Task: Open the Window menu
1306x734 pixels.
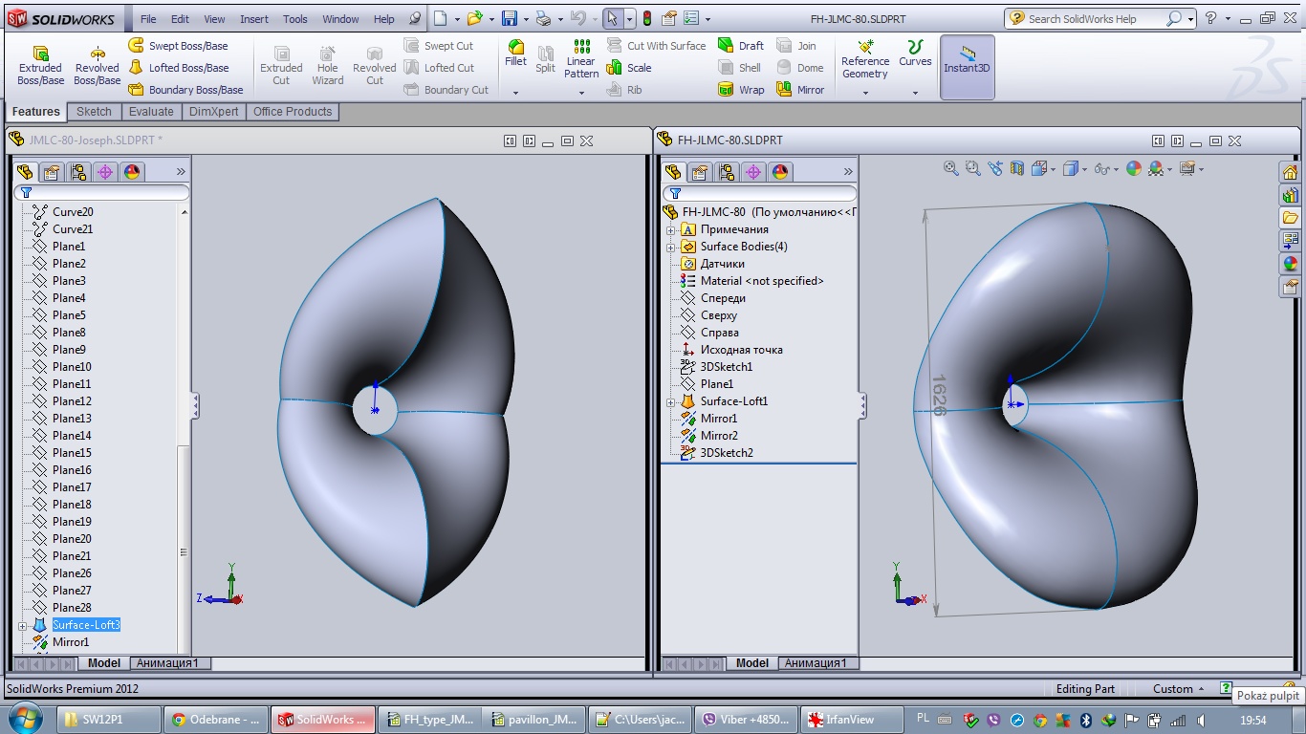Action: (x=340, y=19)
